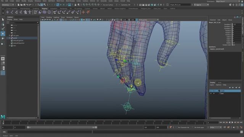Image resolution: width=244 pixels, height=137 pixels.
Task: Pick the Paint Selection tool in toolbox
Action: point(3,29)
